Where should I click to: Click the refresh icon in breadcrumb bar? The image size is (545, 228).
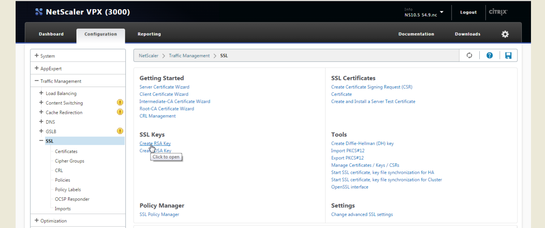[469, 56]
